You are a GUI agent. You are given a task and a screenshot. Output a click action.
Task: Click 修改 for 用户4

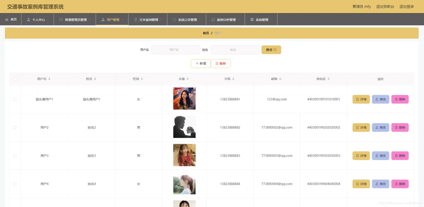[x=381, y=184]
